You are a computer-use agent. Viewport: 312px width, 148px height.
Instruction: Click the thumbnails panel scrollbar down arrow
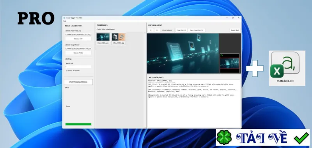pyautogui.click(x=145, y=127)
